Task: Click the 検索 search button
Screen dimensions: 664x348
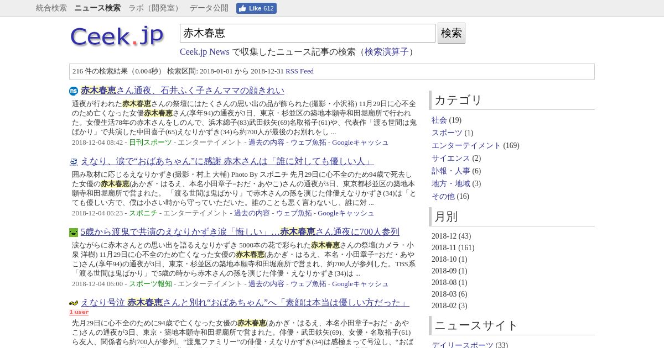Action: 452,33
